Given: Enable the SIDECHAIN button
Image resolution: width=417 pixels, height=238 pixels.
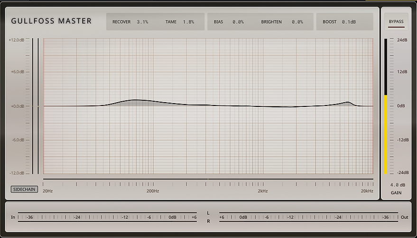Looking at the screenshot, I should (25, 189).
